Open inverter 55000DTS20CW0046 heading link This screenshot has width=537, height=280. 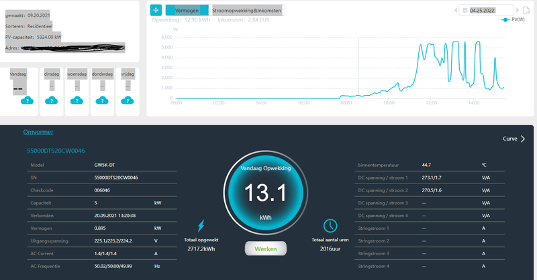[56, 151]
